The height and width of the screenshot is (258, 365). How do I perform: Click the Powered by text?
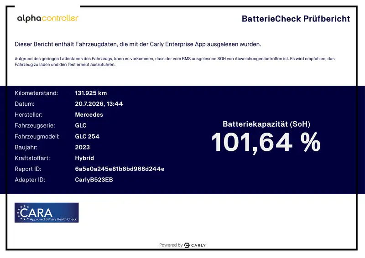(x=171, y=245)
